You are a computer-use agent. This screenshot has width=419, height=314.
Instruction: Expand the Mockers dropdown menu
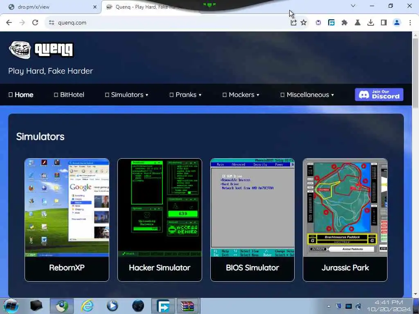(241, 95)
